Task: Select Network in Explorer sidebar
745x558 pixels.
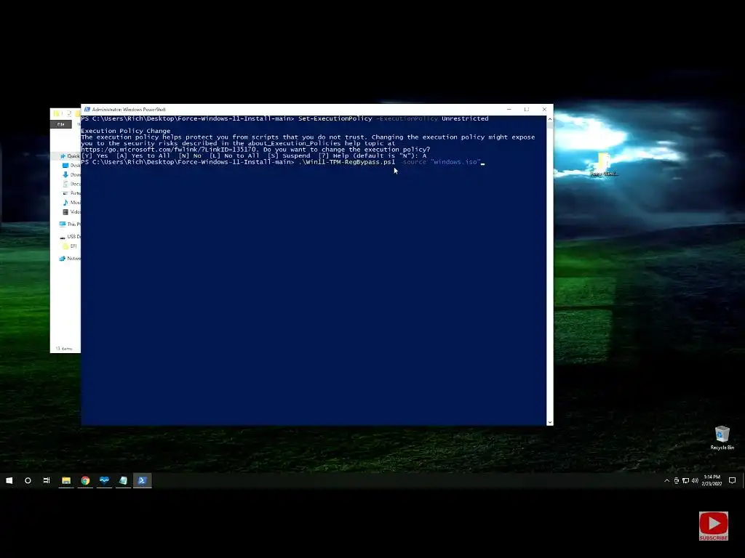Action: point(70,259)
